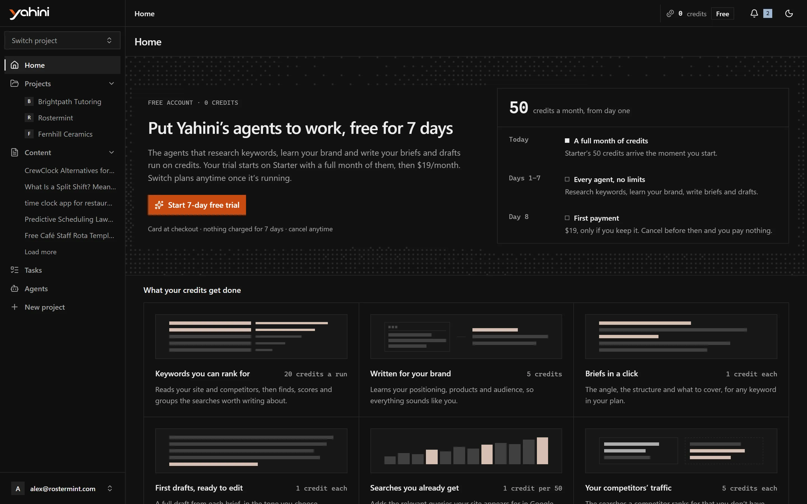Start 7-day free trial
The width and height of the screenshot is (807, 504).
197,205
